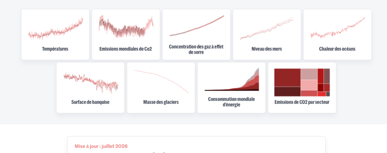Click the Chaleur des océans title

tap(337, 49)
